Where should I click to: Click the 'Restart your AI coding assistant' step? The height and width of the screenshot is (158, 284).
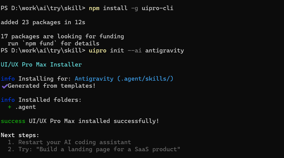[75, 142]
